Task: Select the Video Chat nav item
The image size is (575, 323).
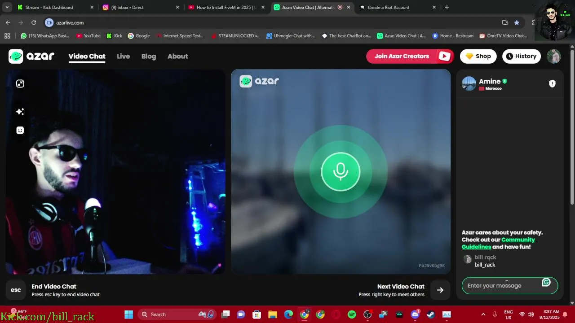Action: 87,56
